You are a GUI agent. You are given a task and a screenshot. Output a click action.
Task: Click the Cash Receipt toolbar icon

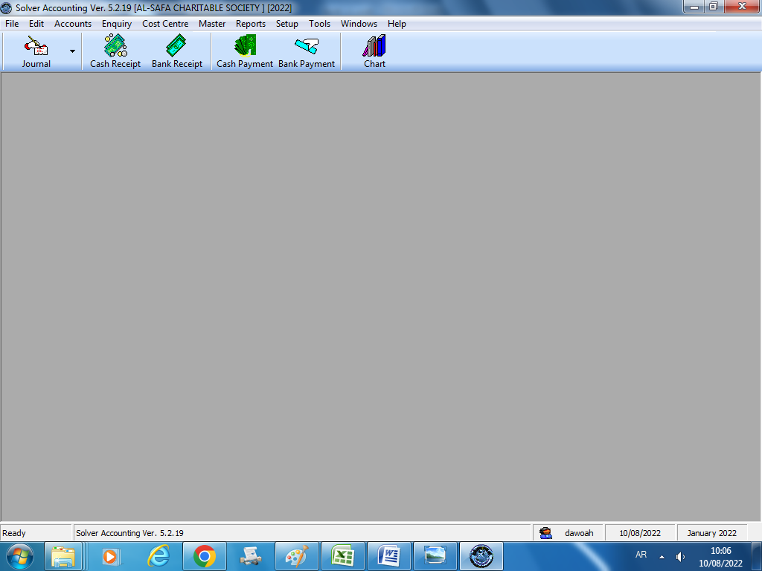pyautogui.click(x=115, y=51)
